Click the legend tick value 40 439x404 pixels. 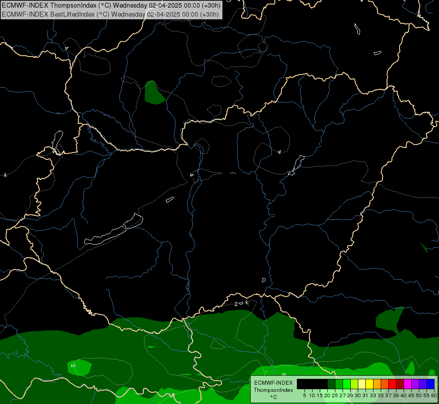pyautogui.click(x=404, y=395)
